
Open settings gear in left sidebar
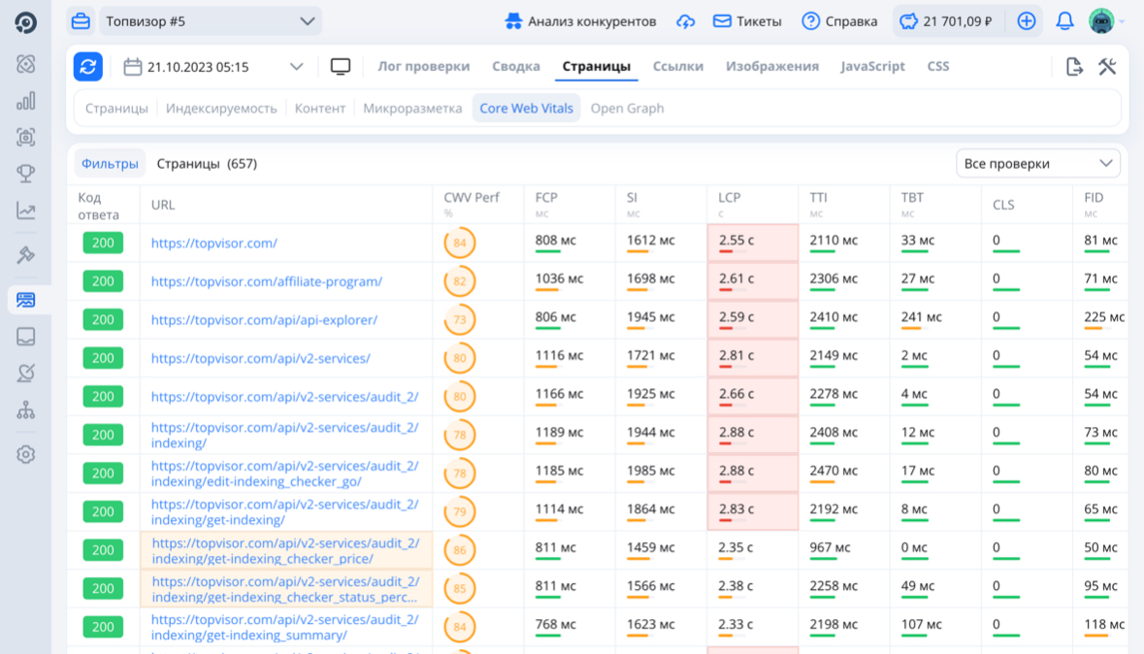26,454
